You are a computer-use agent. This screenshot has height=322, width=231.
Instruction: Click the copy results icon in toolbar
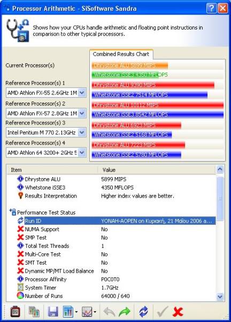tap(34, 312)
